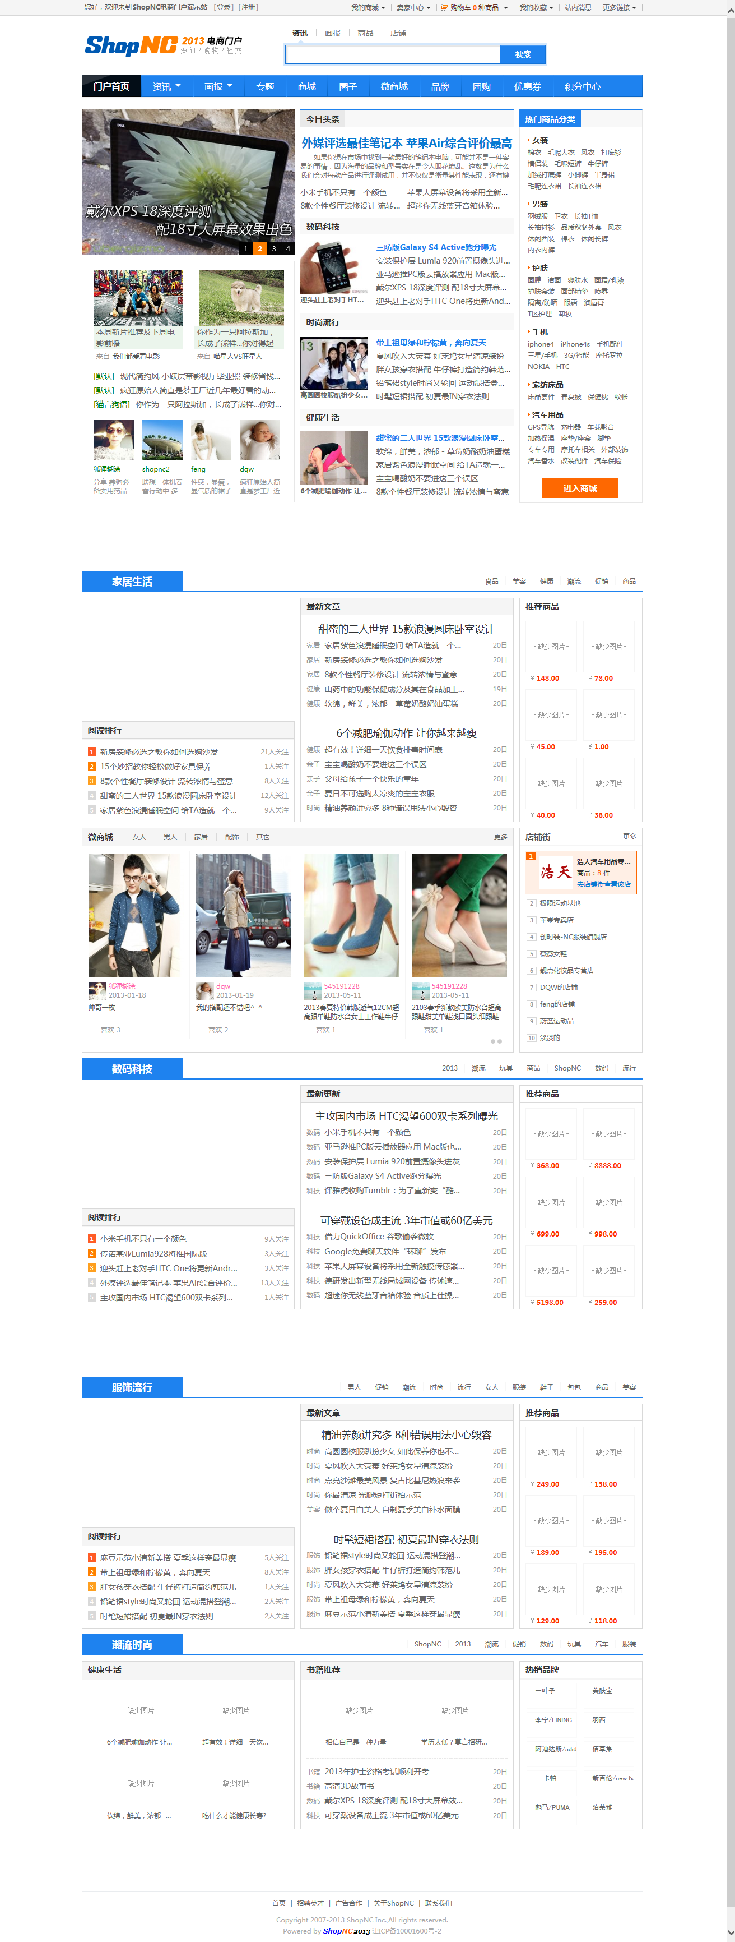Screen dimensions: 735x1942
Task: Switch search type to the 商品 tab
Action: point(365,33)
